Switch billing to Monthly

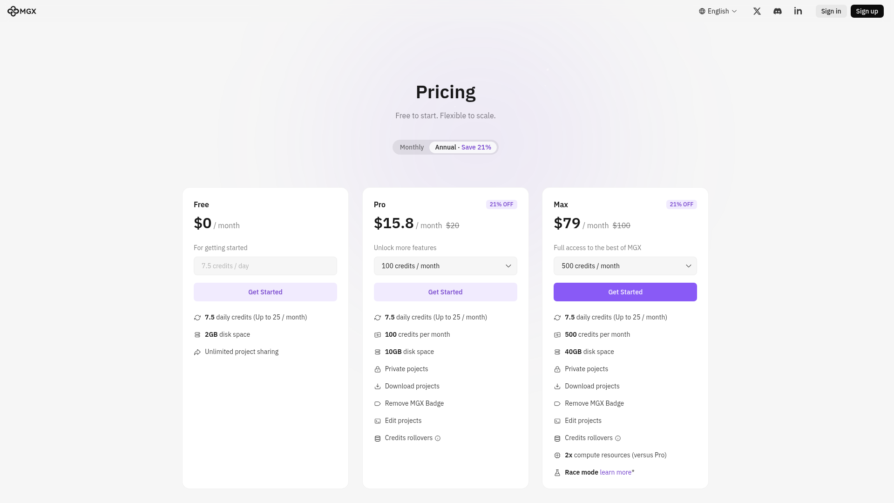412,147
